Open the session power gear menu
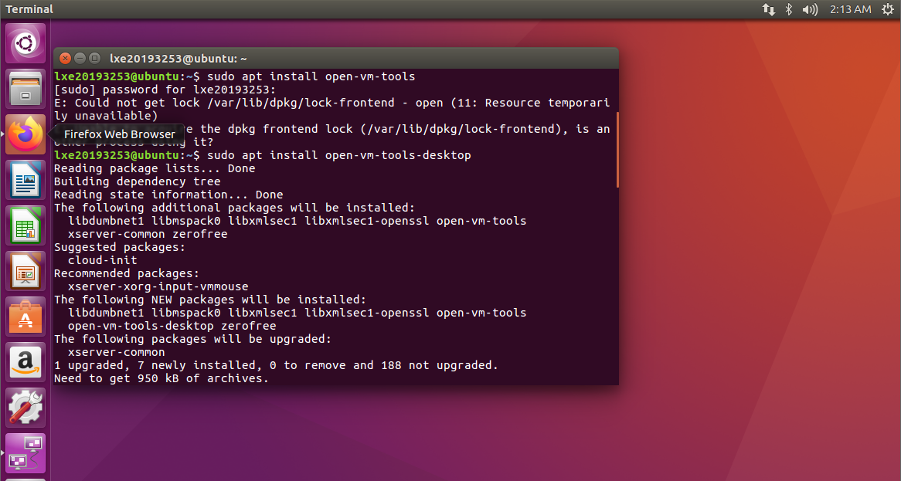The width and height of the screenshot is (901, 481). pos(888,9)
